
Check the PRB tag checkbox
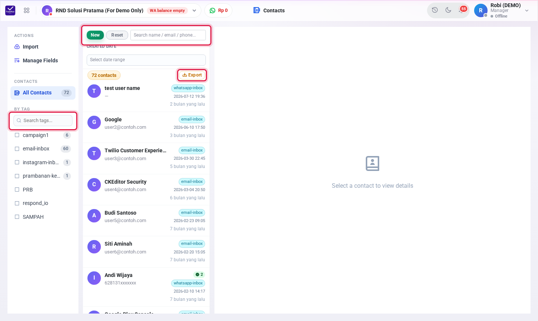point(17,190)
